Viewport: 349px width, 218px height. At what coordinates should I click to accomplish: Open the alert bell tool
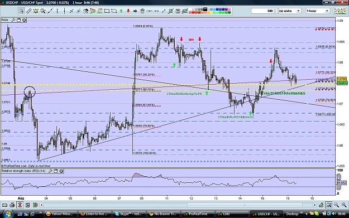[x=36, y=11]
